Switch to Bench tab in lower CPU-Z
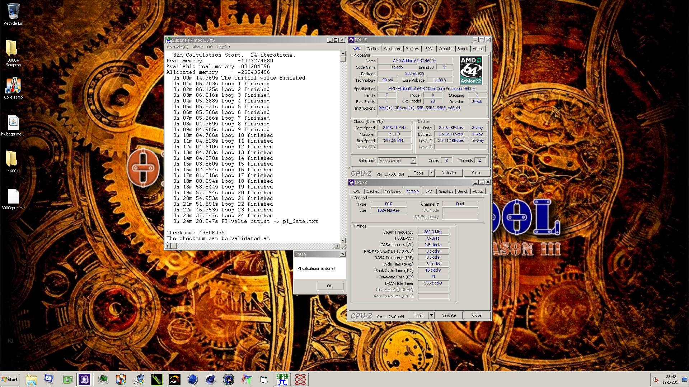The image size is (689, 387). 463,191
